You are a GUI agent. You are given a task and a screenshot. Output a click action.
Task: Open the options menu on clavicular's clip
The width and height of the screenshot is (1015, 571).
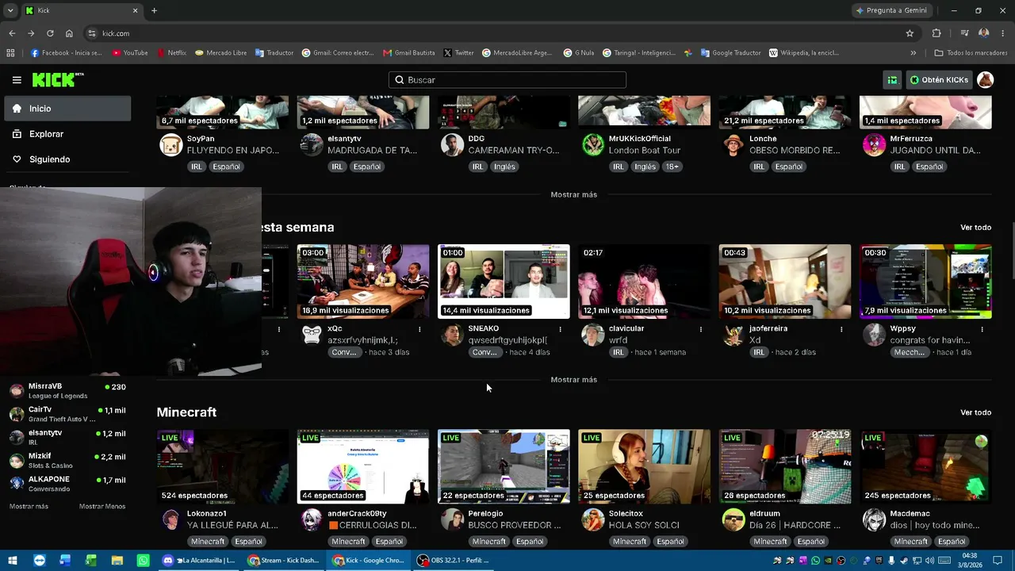pyautogui.click(x=701, y=328)
